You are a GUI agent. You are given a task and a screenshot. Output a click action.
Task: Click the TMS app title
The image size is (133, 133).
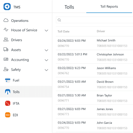tap(17, 7)
